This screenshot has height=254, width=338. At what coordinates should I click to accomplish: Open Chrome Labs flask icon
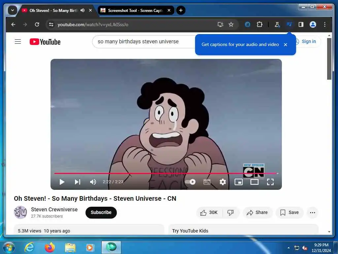pos(277,24)
